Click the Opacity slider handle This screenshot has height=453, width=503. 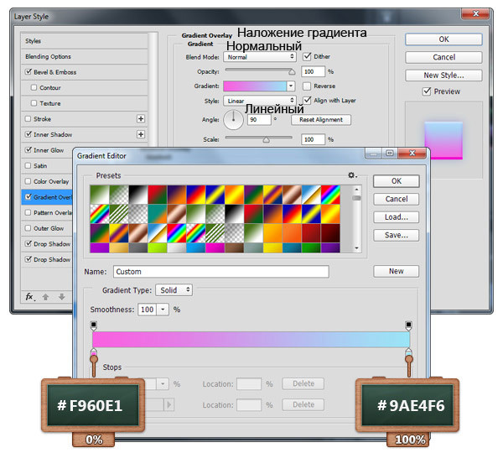(292, 72)
